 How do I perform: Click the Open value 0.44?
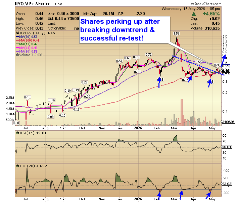(x=39, y=14)
